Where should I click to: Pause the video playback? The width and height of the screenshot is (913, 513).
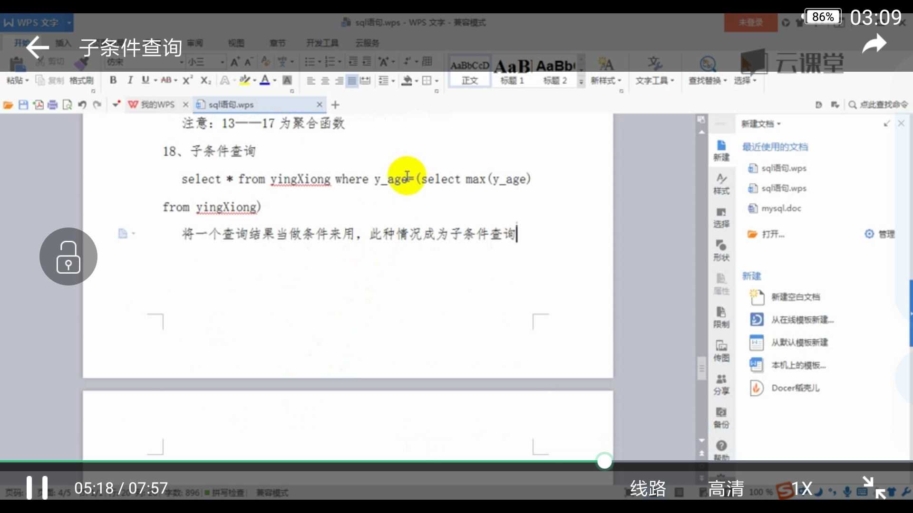37,488
